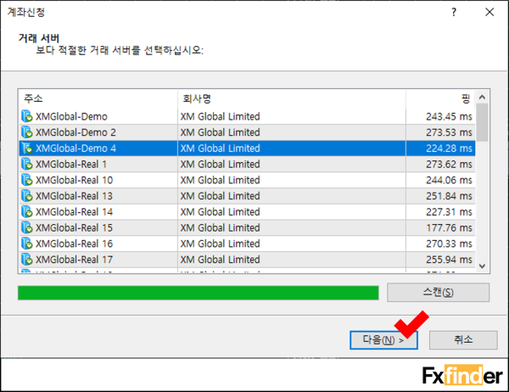The height and width of the screenshot is (392, 509).
Task: Click XM Global Limited in XMGlobal-Real 15 row
Action: pyautogui.click(x=220, y=228)
